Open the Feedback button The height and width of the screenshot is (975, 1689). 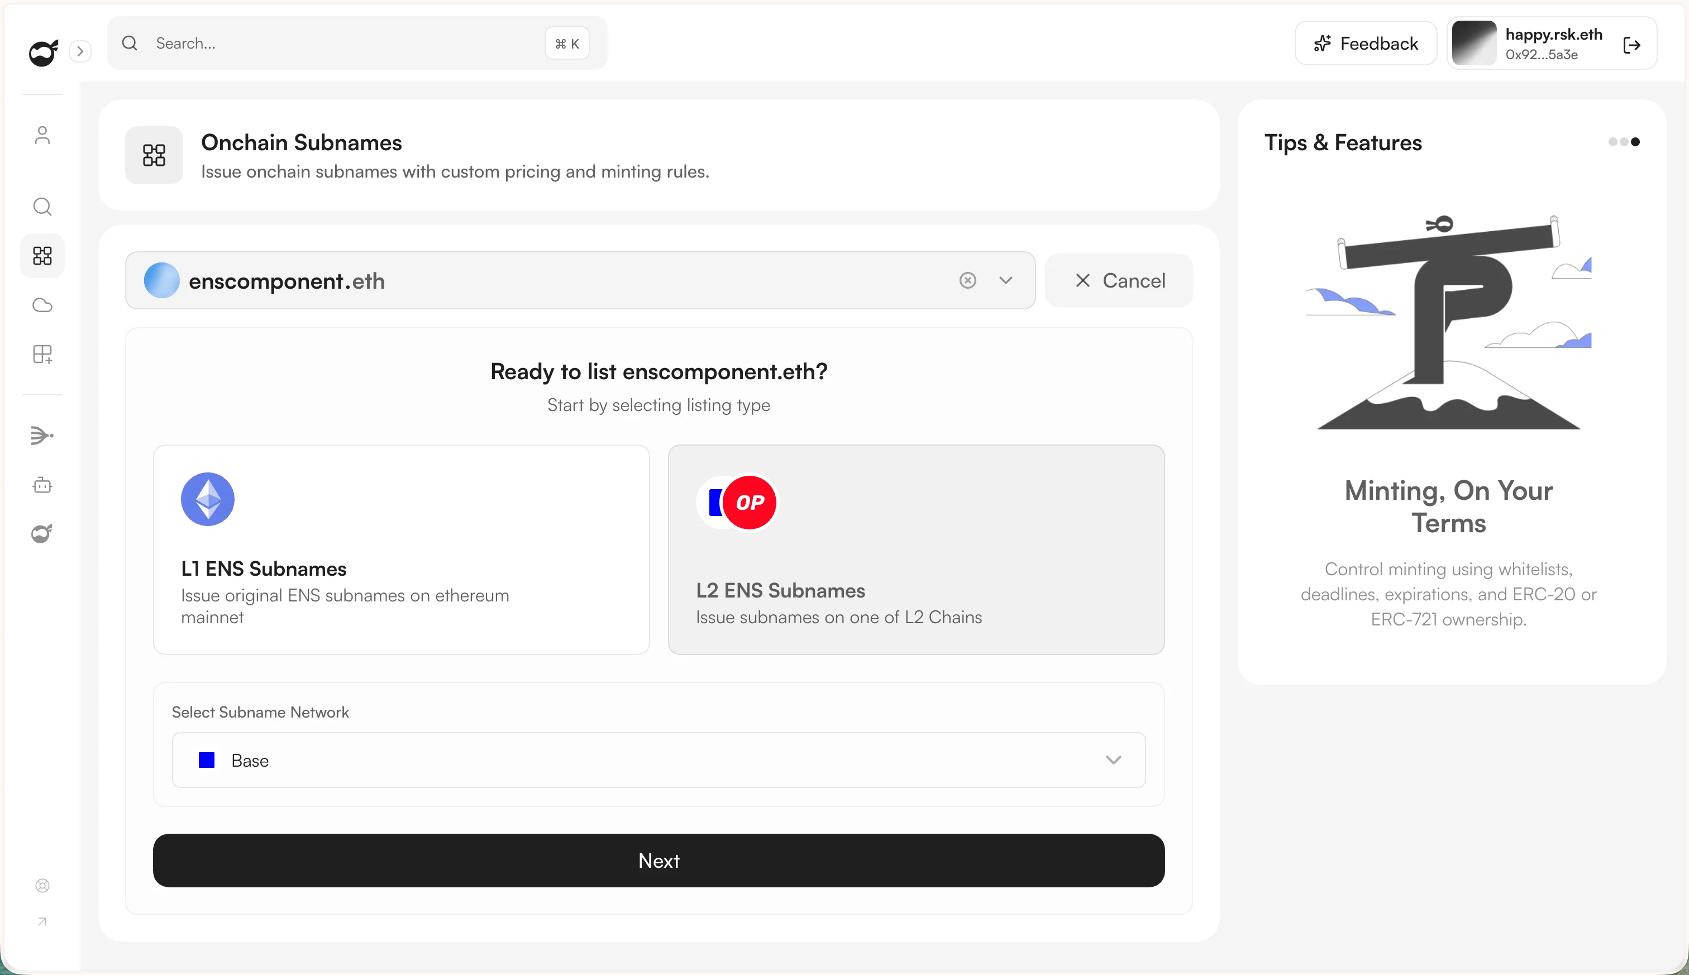point(1366,44)
